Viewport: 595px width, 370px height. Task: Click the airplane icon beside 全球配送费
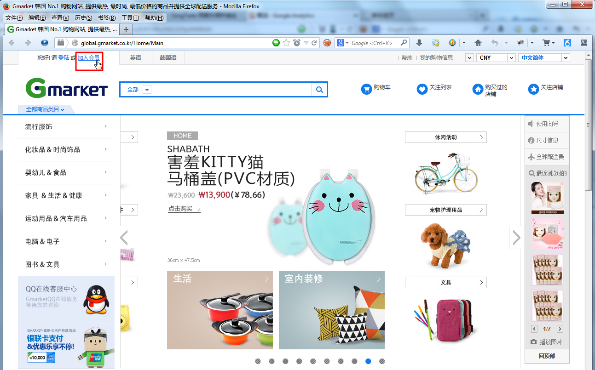(531, 157)
